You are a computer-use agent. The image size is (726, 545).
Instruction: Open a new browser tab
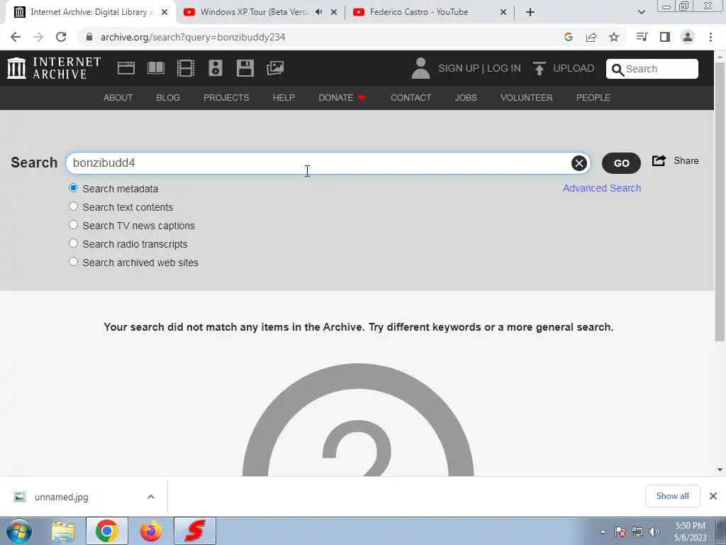click(x=530, y=12)
